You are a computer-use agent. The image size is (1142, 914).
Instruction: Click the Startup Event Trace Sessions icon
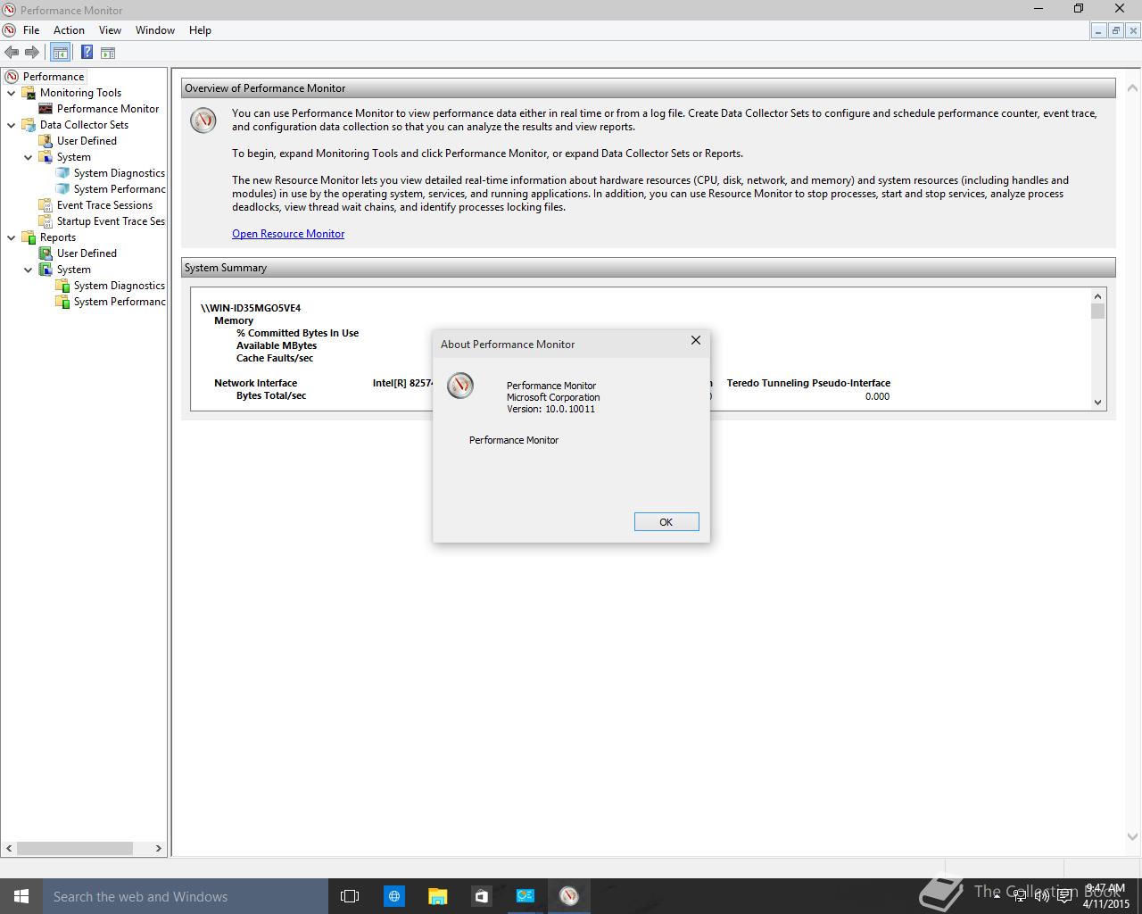(46, 221)
